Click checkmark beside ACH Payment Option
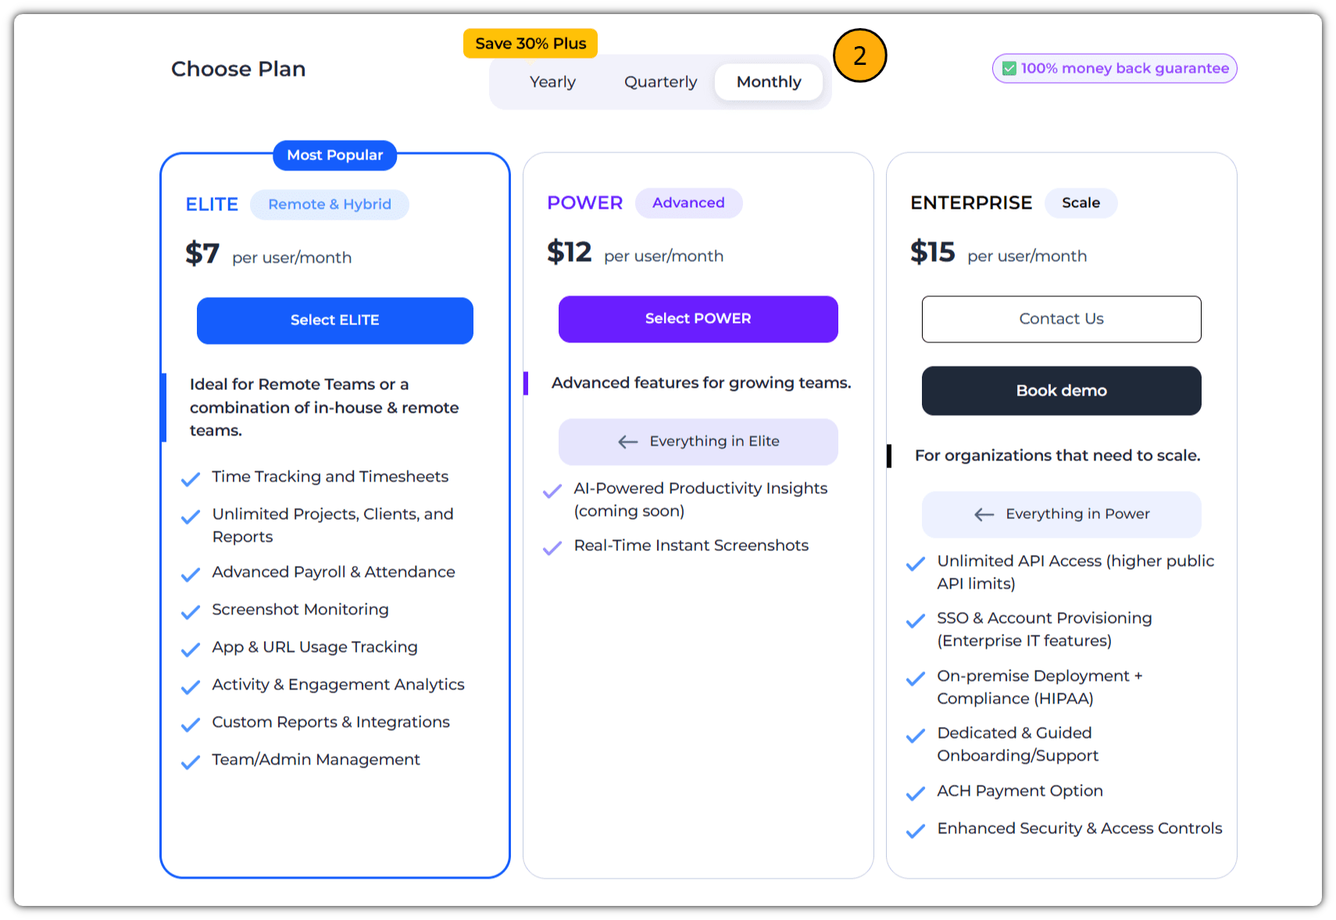Viewport: 1336px width, 920px height. [916, 794]
